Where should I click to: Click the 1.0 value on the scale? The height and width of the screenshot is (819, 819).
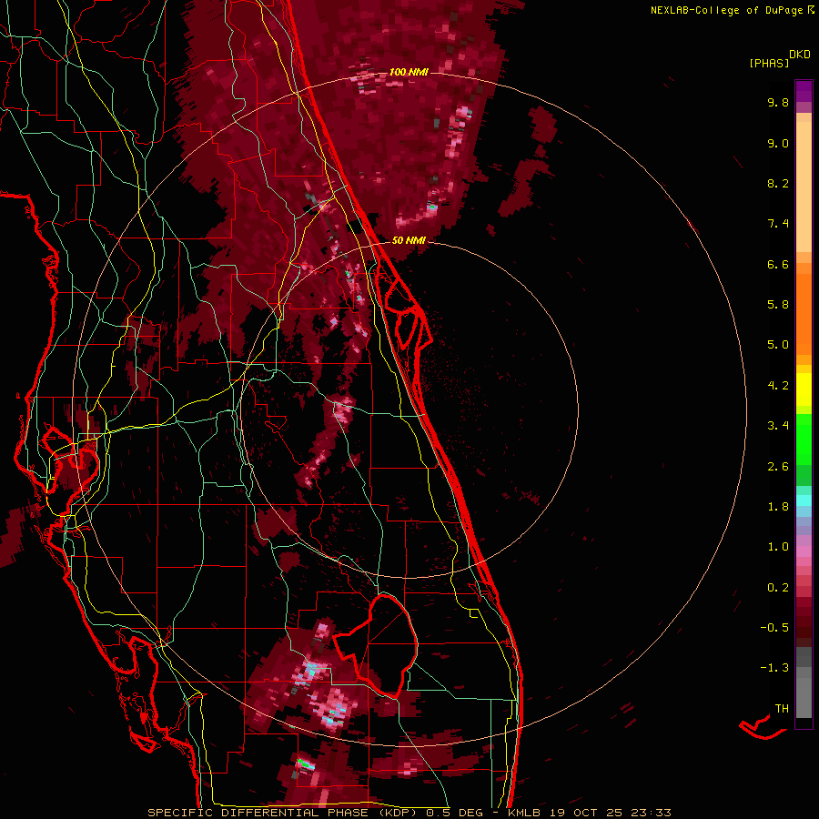778,547
